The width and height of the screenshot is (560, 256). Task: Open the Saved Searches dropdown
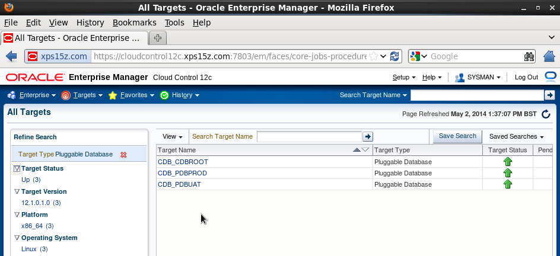[516, 136]
